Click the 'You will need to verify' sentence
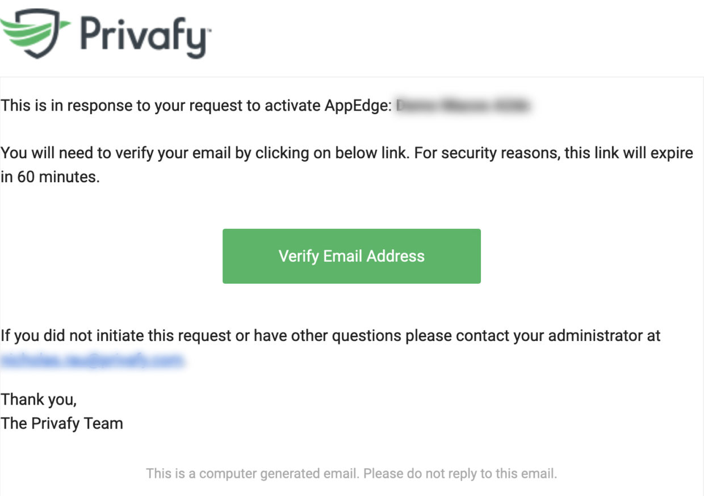 (204, 153)
